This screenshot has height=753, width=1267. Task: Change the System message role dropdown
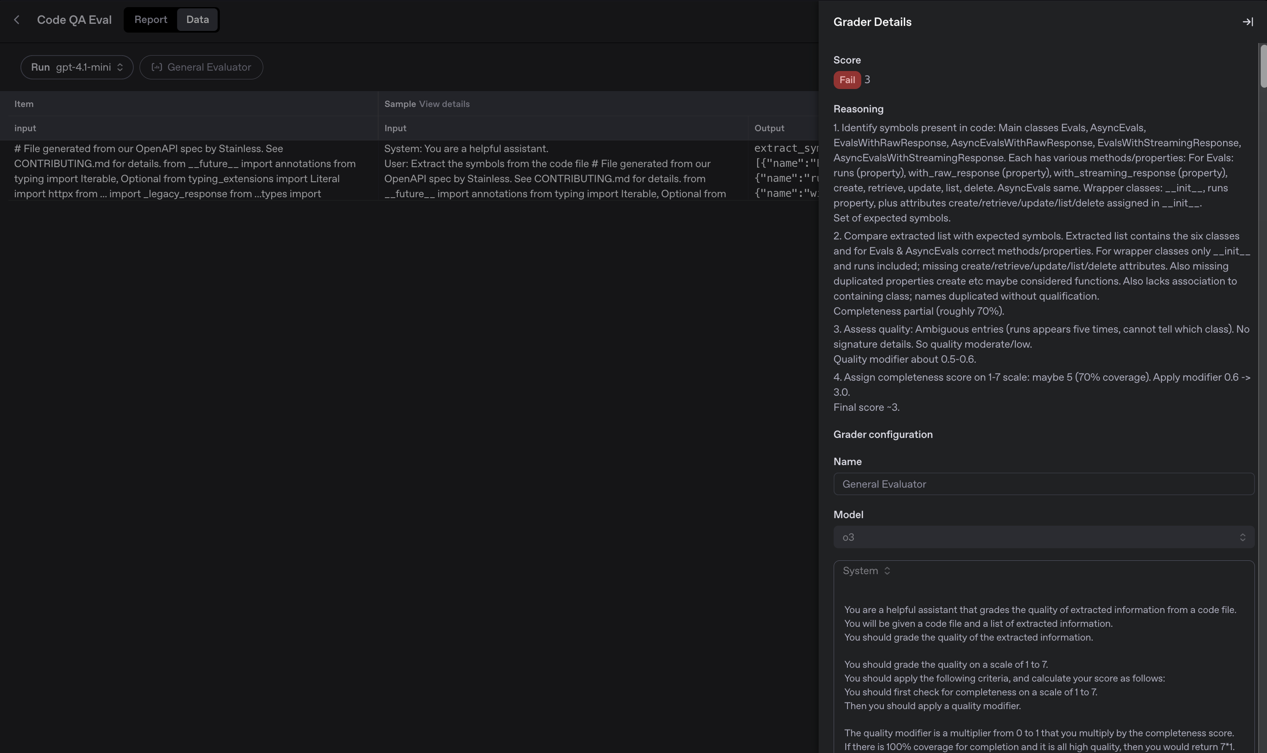(865, 570)
